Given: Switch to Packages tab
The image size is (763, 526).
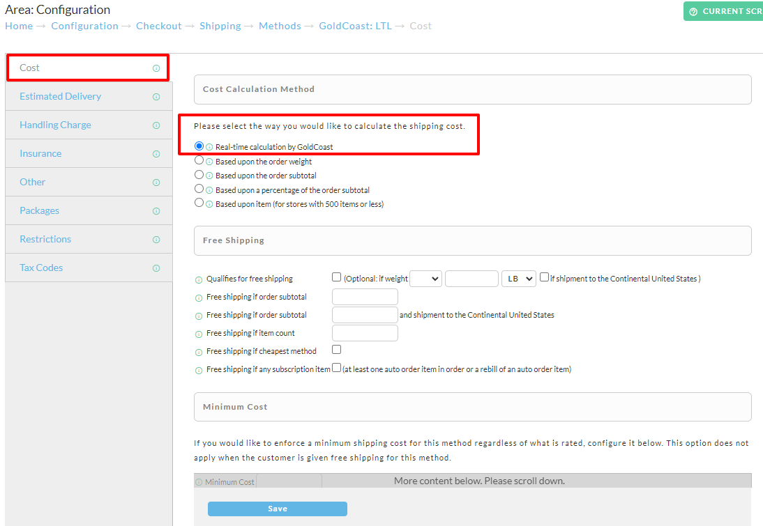Looking at the screenshot, I should pyautogui.click(x=89, y=210).
